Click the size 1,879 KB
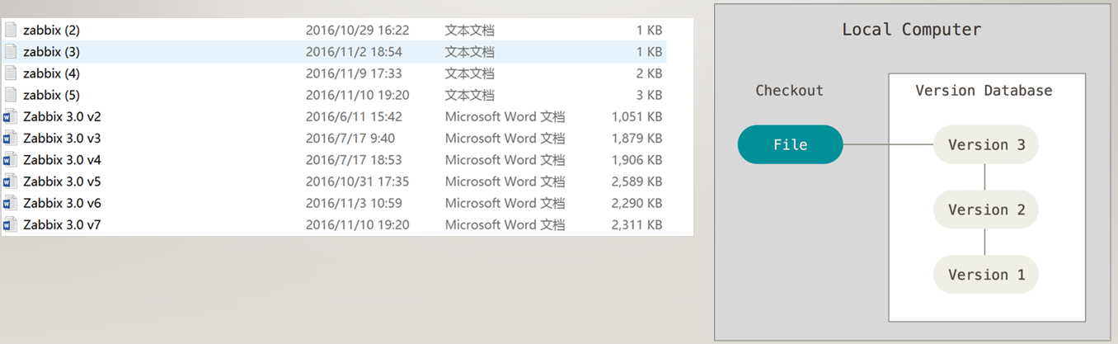 [637, 138]
